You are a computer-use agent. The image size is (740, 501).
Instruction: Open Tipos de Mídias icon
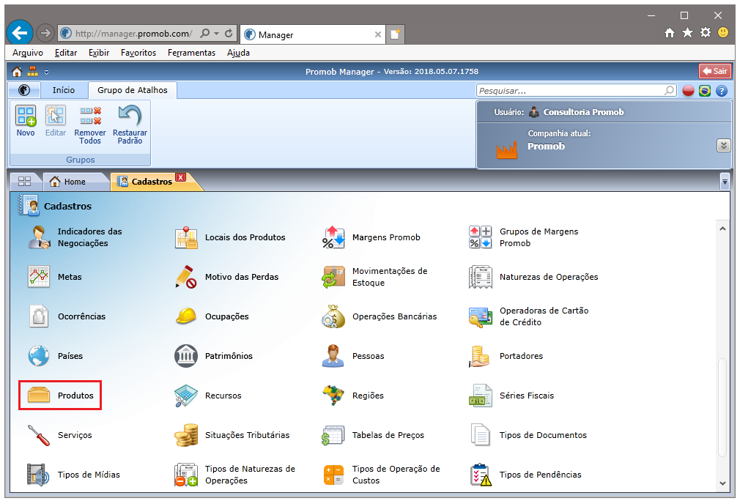[39, 475]
